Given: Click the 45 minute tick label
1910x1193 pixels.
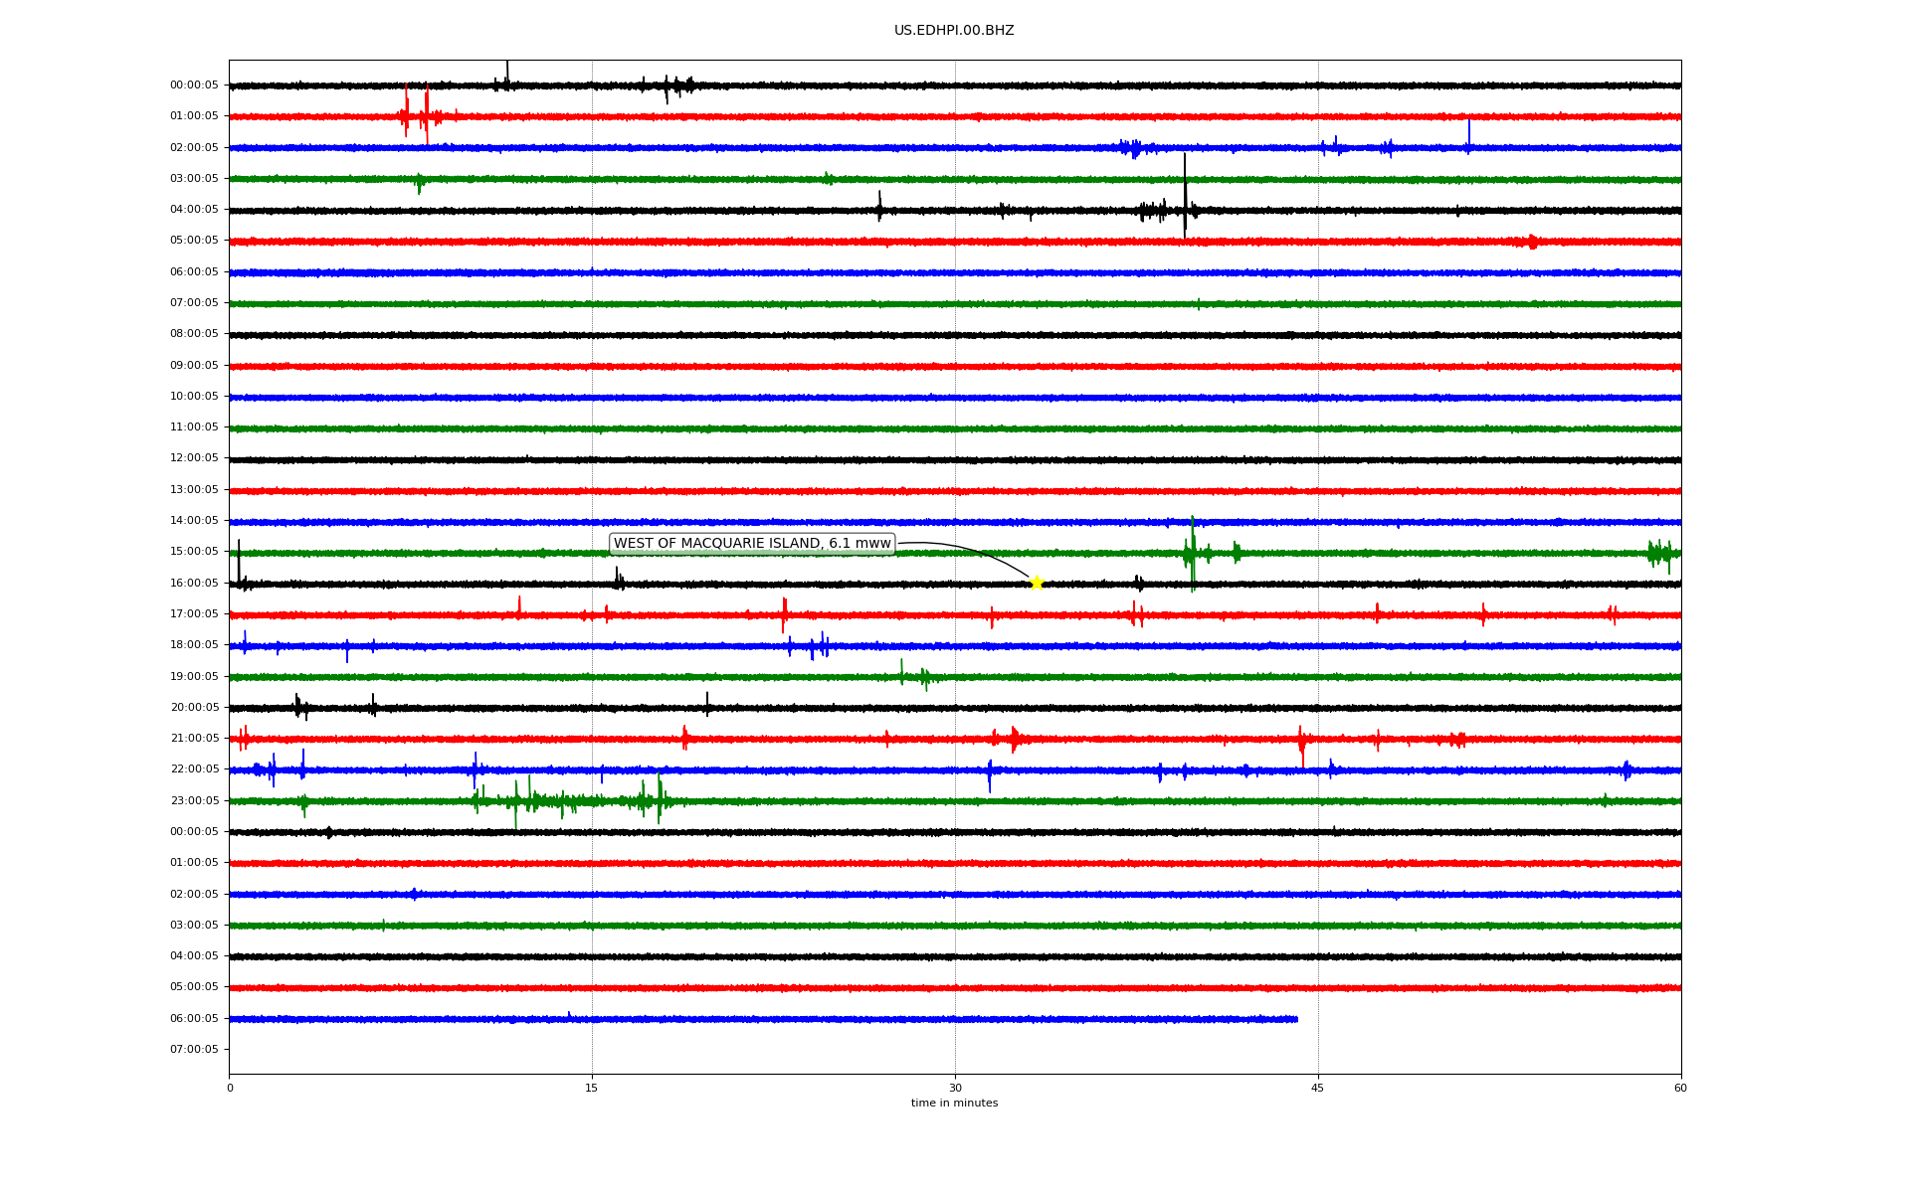Looking at the screenshot, I should coord(1318,1088).
